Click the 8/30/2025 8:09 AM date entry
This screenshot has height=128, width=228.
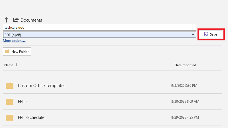185,101
